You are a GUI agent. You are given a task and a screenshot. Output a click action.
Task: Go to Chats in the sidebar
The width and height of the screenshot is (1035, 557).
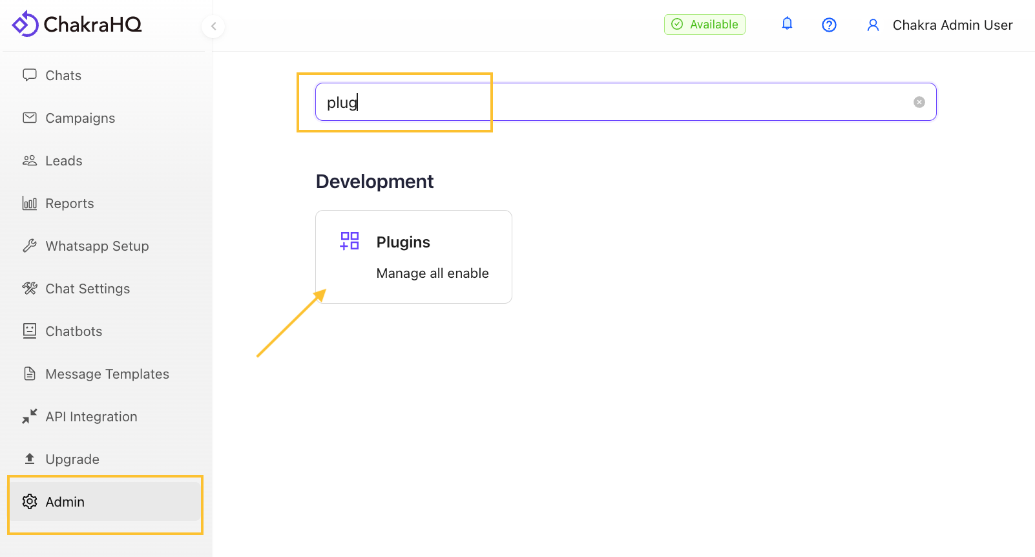point(63,76)
